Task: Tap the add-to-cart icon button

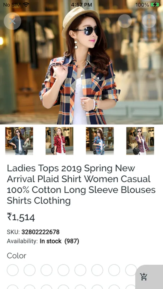Action: (x=144, y=277)
